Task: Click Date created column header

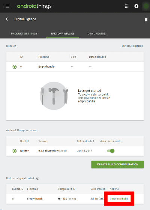Action: pos(98,189)
